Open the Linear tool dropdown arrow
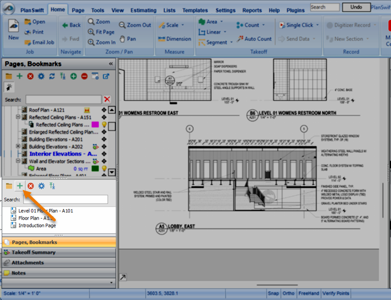Image resolution: width=391 pixels, height=300 pixels. (x=225, y=32)
